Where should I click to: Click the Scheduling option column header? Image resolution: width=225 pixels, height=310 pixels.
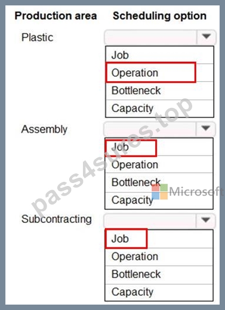(x=159, y=16)
